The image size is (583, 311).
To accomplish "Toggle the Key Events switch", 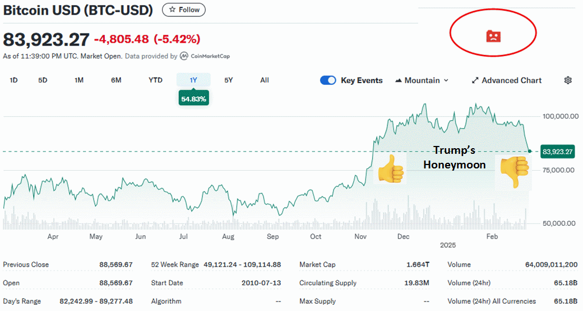I will point(328,80).
